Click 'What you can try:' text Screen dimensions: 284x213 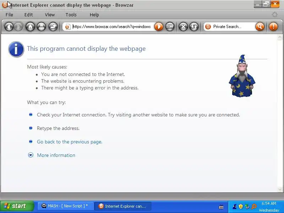pyautogui.click(x=47, y=103)
